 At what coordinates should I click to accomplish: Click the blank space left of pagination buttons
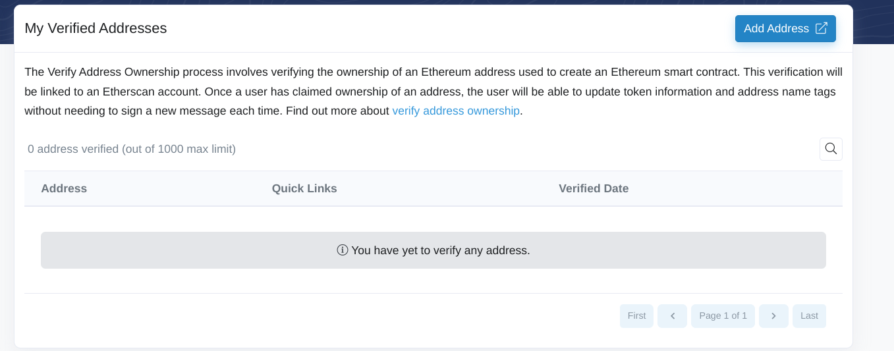[x=329, y=316]
